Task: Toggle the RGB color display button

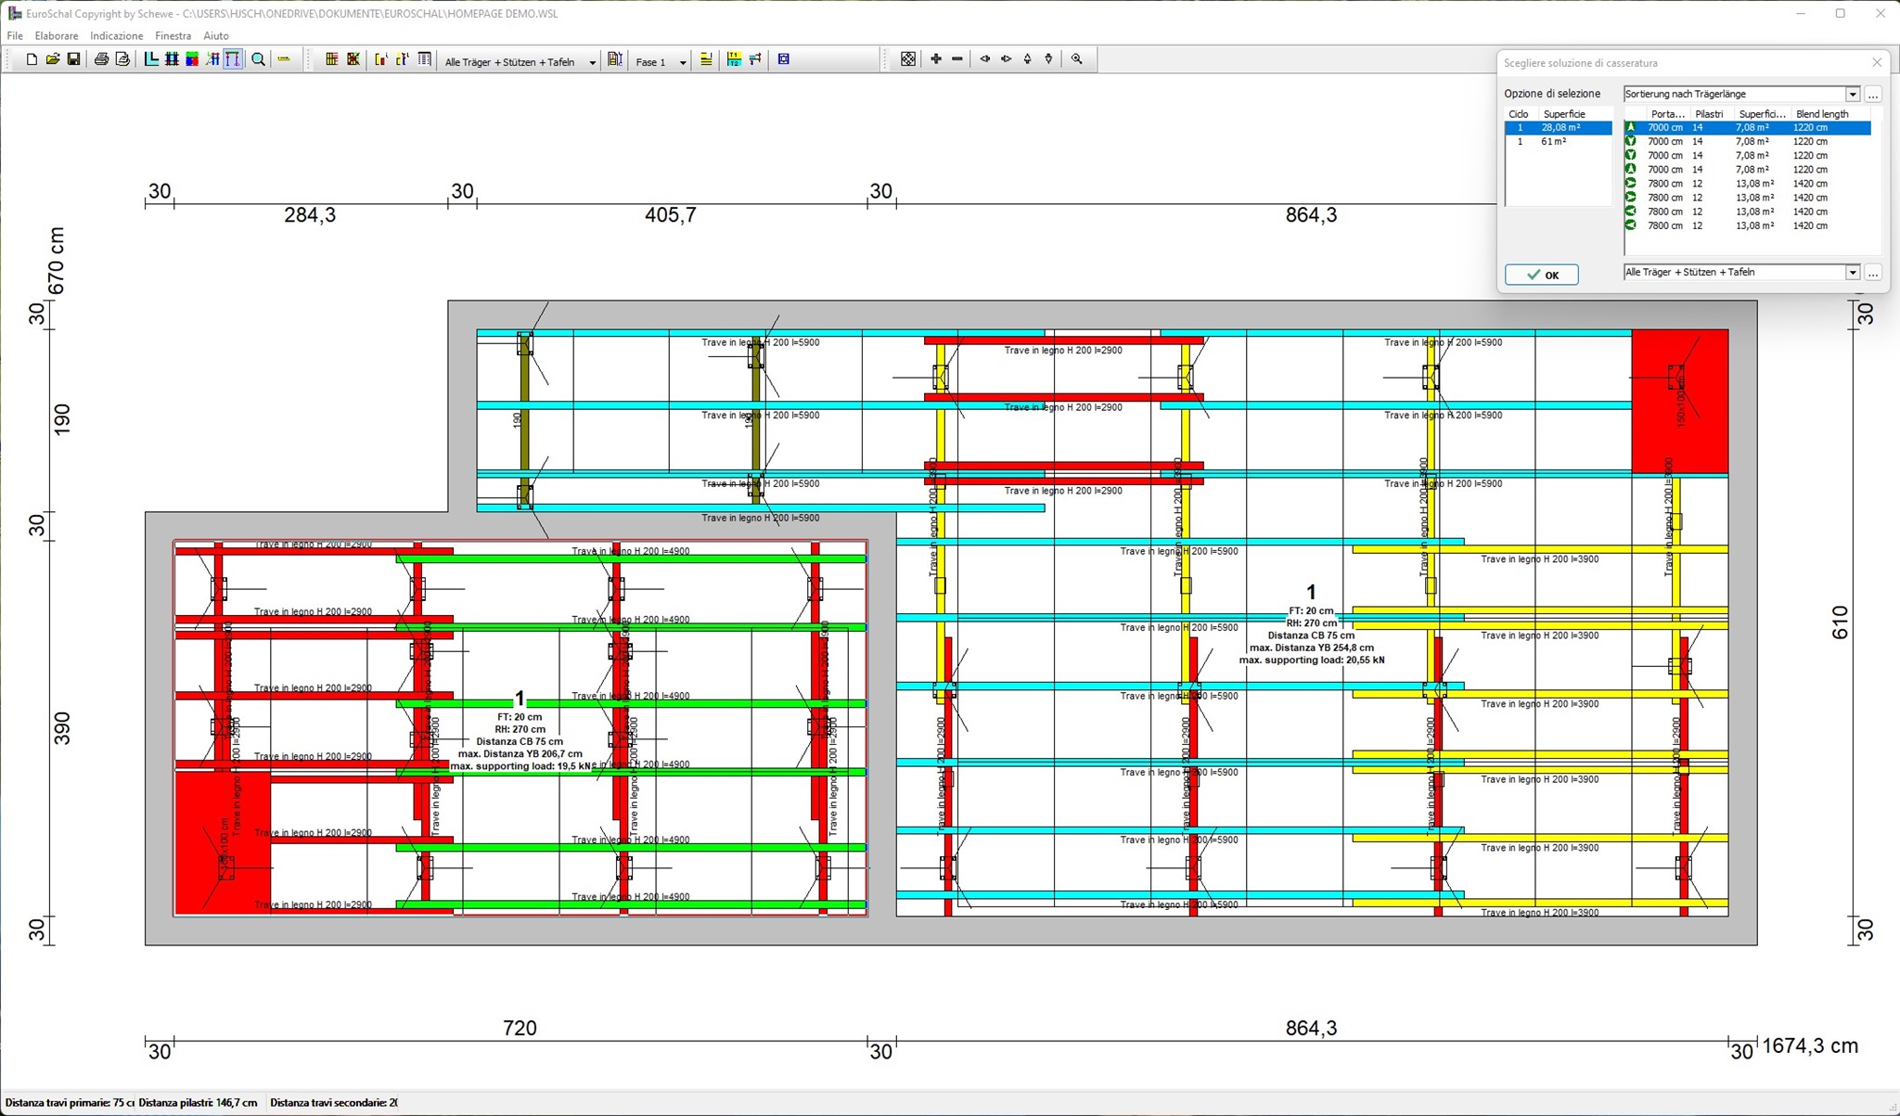Action: coord(192,59)
